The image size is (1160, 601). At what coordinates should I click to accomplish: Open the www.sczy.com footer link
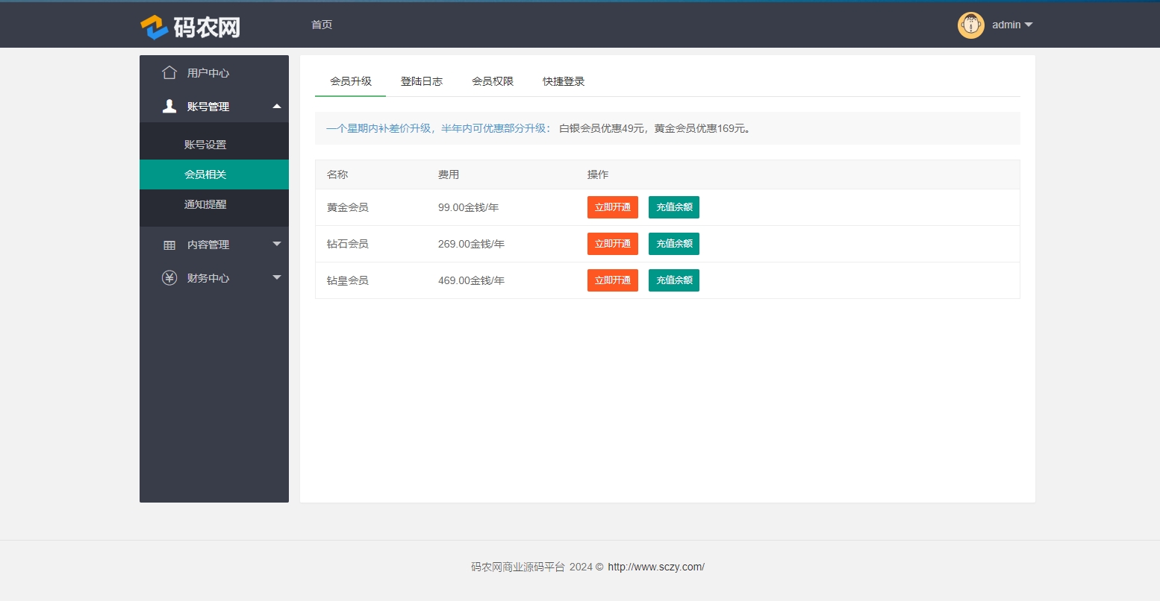point(655,567)
